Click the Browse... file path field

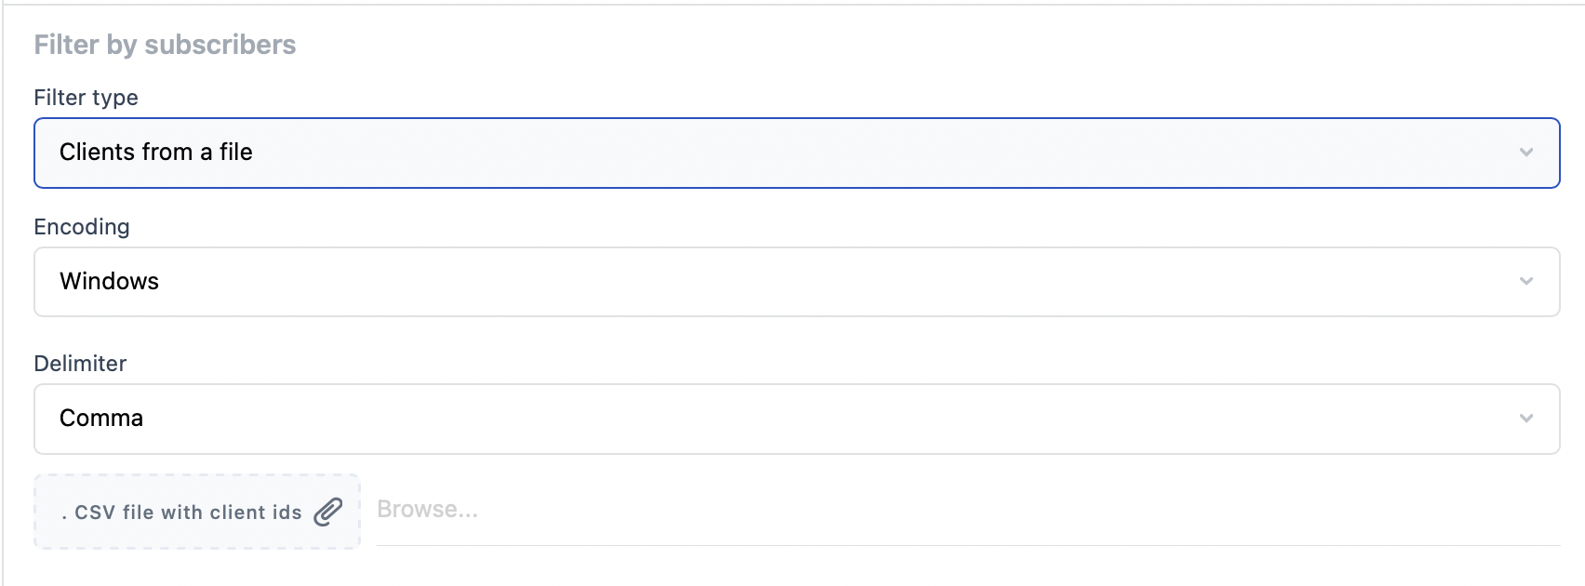coord(968,510)
